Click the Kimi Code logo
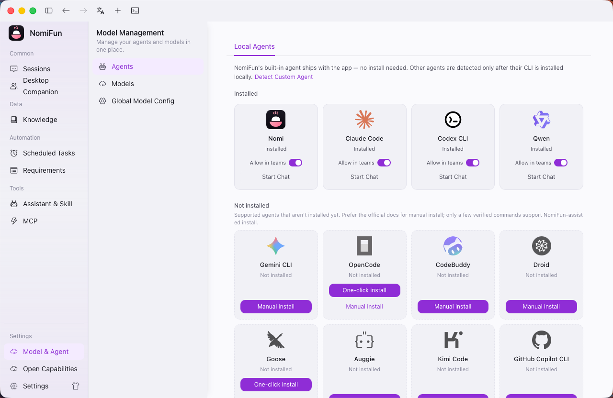The height and width of the screenshot is (398, 613). pyautogui.click(x=453, y=340)
